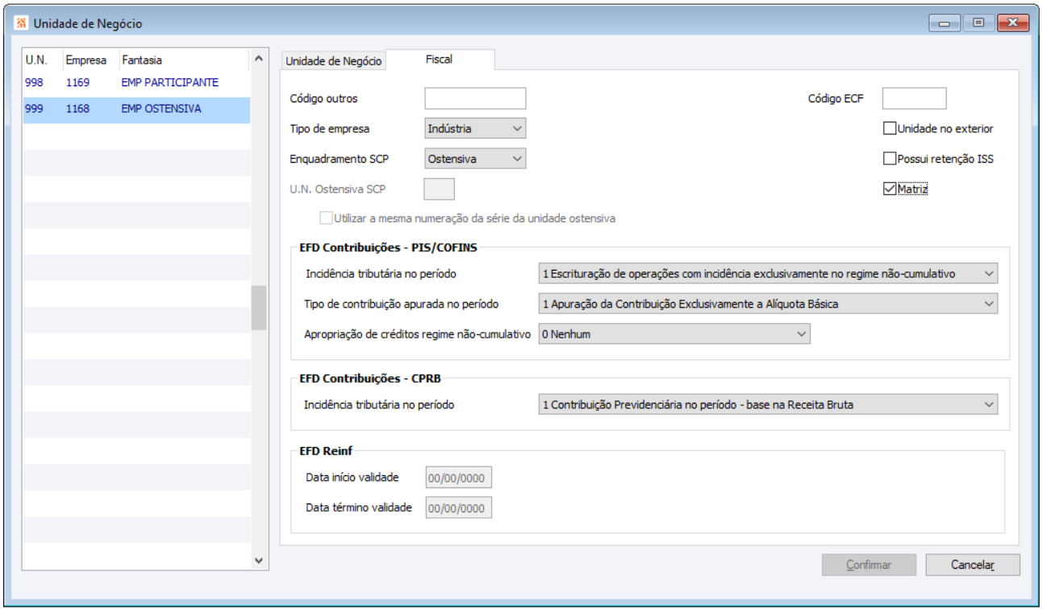Viewport: 1042px width, 609px height.
Task: Open the Tipo de empresa dropdown
Action: click(x=475, y=128)
